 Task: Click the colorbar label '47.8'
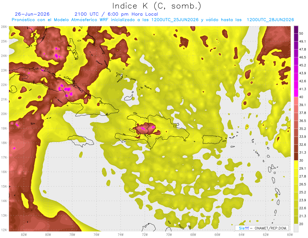302,49
